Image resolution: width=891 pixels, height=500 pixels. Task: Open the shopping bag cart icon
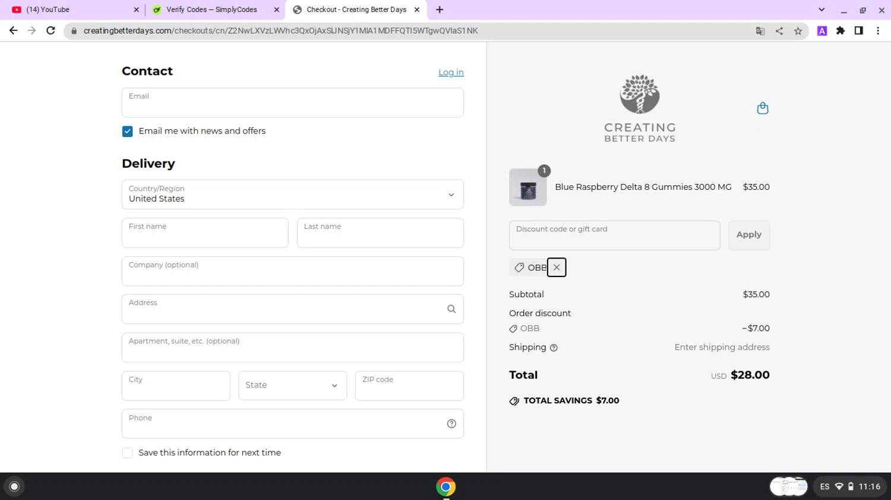[x=763, y=108]
